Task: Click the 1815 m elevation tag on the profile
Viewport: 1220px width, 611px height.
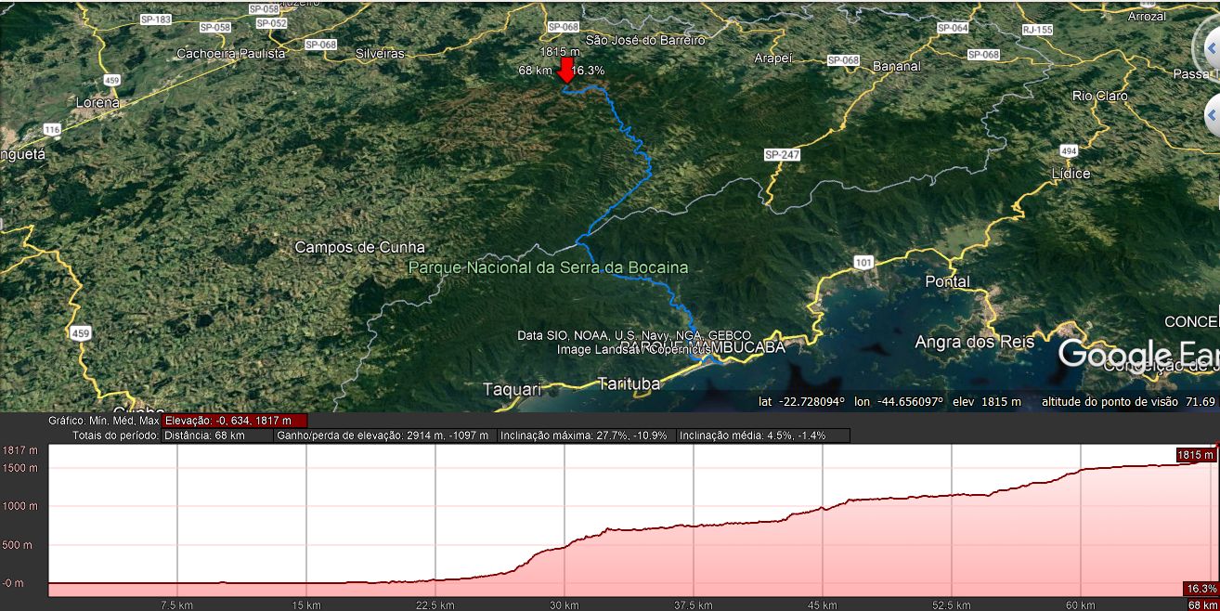Action: 1195,455
